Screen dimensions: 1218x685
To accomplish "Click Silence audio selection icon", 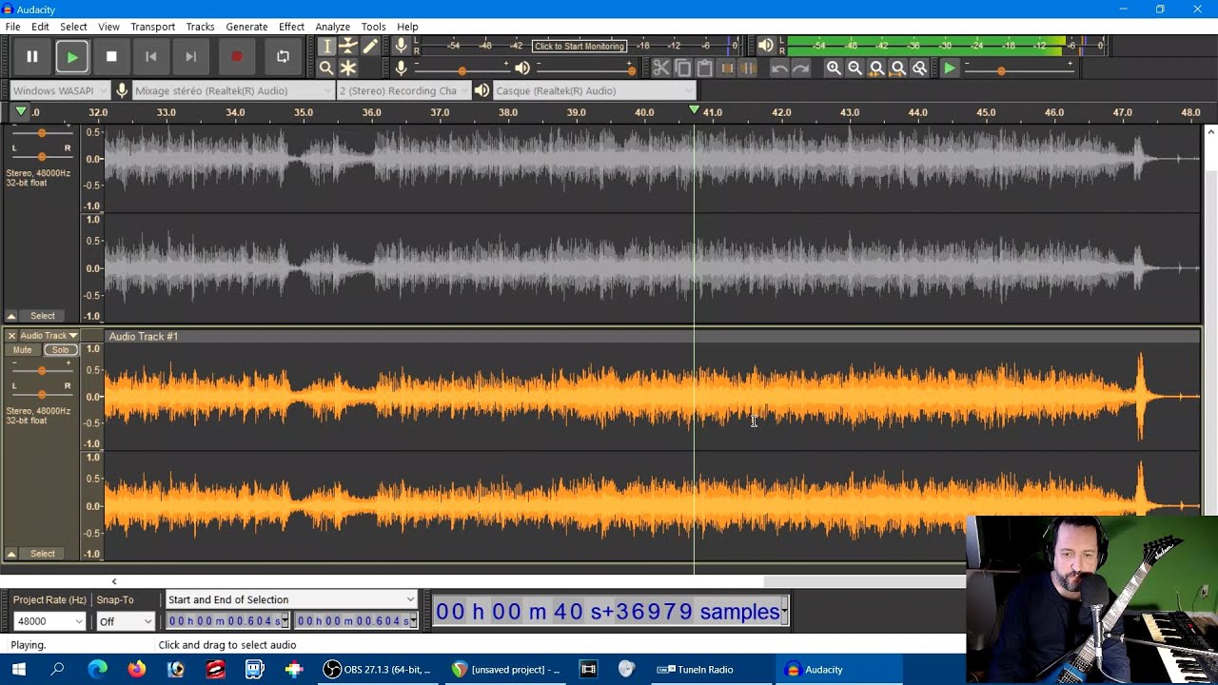I will pyautogui.click(x=748, y=68).
